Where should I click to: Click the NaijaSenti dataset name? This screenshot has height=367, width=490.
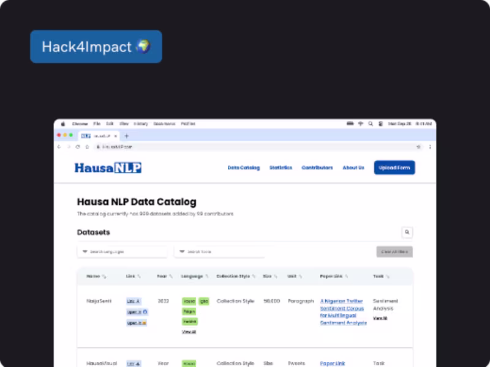pyautogui.click(x=99, y=301)
